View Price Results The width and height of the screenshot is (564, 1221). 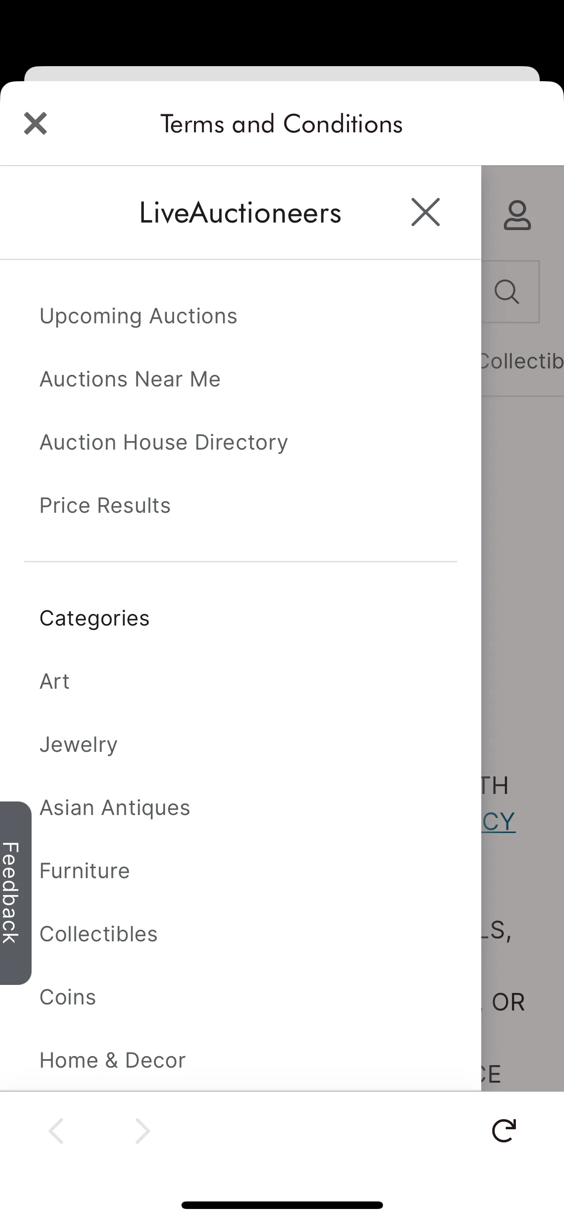coord(105,505)
